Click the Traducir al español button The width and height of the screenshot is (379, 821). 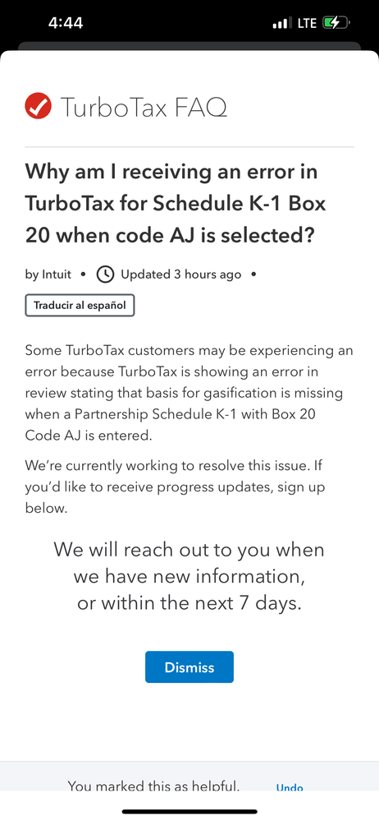(80, 306)
